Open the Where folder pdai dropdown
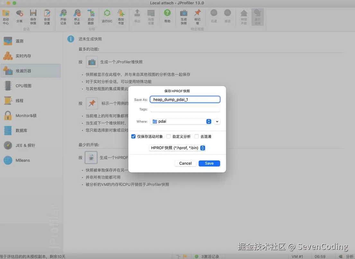The height and width of the screenshot is (259, 355). click(181, 121)
